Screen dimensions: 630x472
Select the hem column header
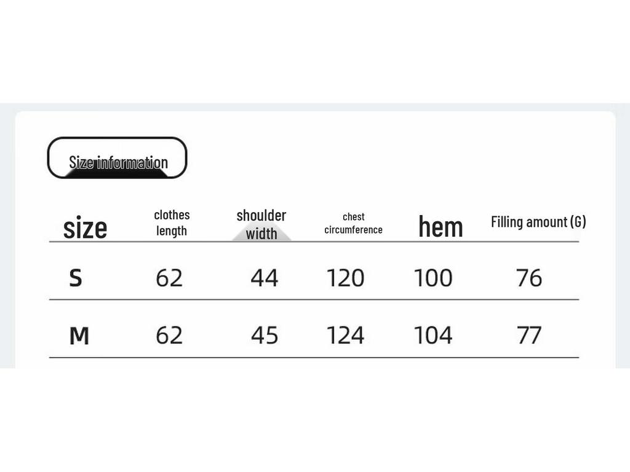(441, 226)
